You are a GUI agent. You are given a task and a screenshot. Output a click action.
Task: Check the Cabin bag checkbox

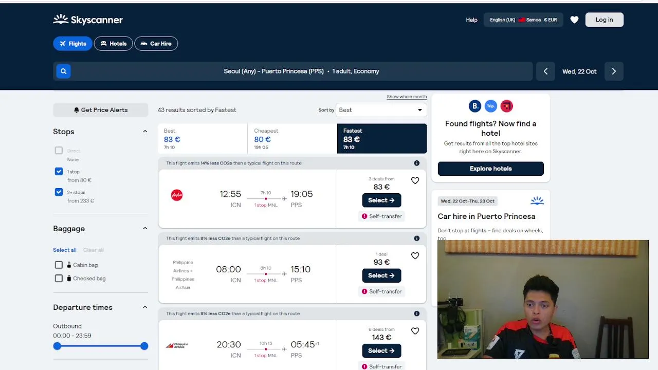click(x=59, y=265)
